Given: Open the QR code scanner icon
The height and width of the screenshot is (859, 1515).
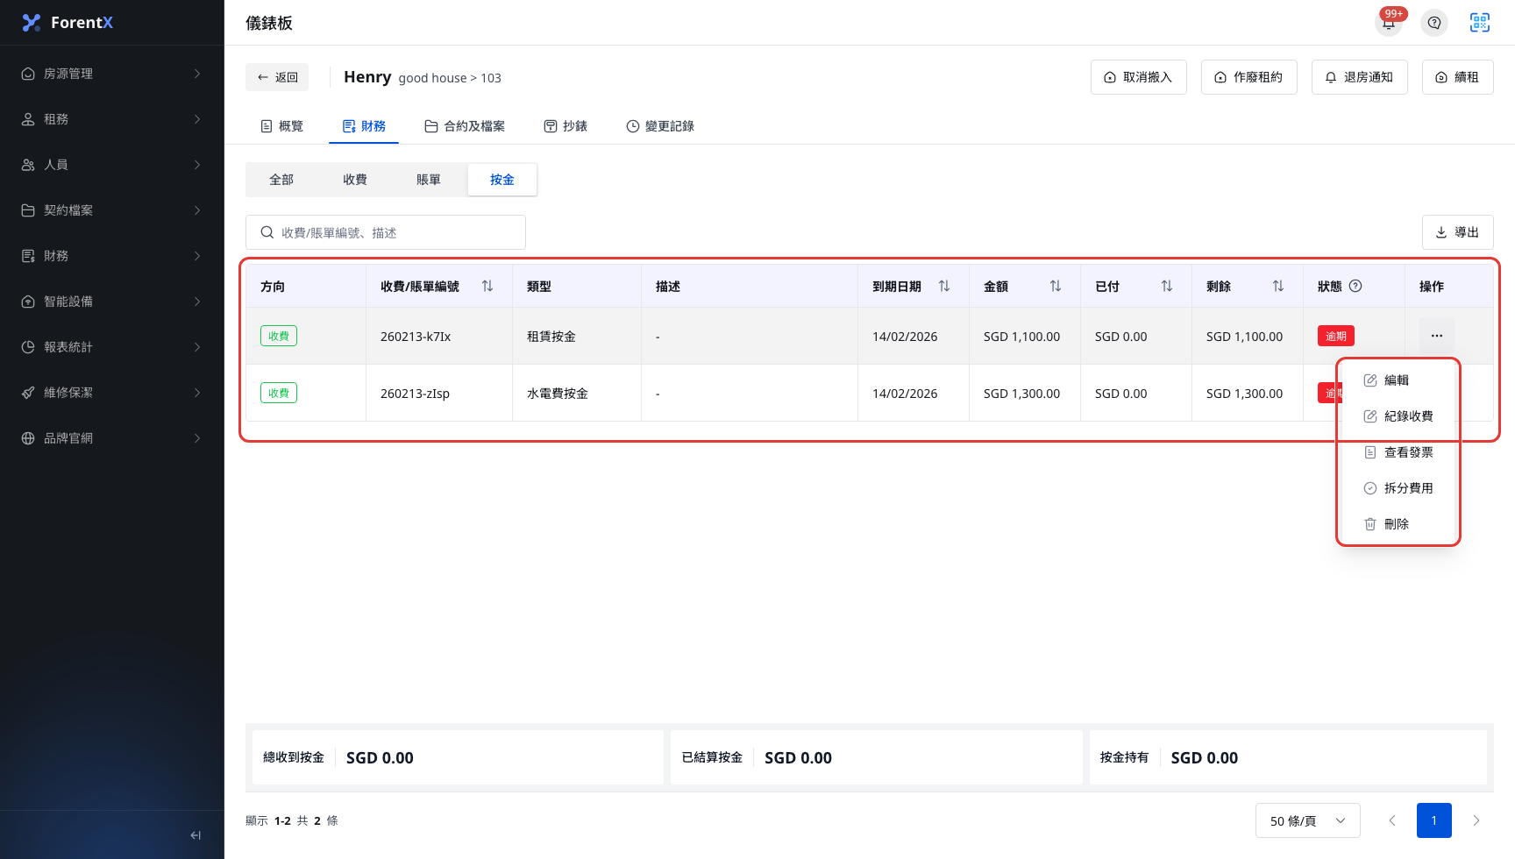Looking at the screenshot, I should tap(1480, 23).
